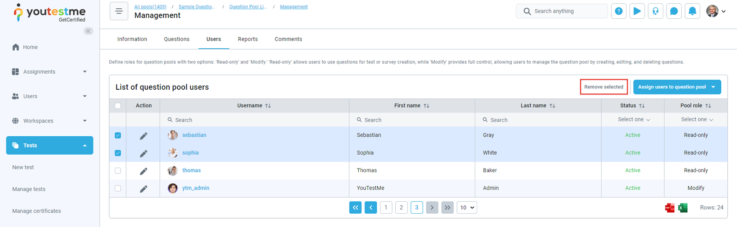The height and width of the screenshot is (227, 737).
Task: Click the play video icon in header
Action: [637, 11]
